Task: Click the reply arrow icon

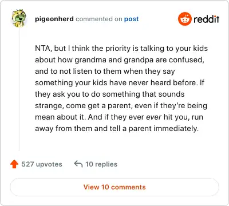Action: click(x=78, y=164)
